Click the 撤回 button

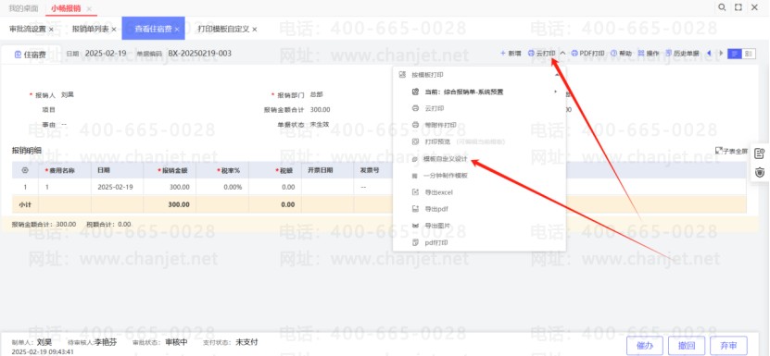(x=687, y=346)
